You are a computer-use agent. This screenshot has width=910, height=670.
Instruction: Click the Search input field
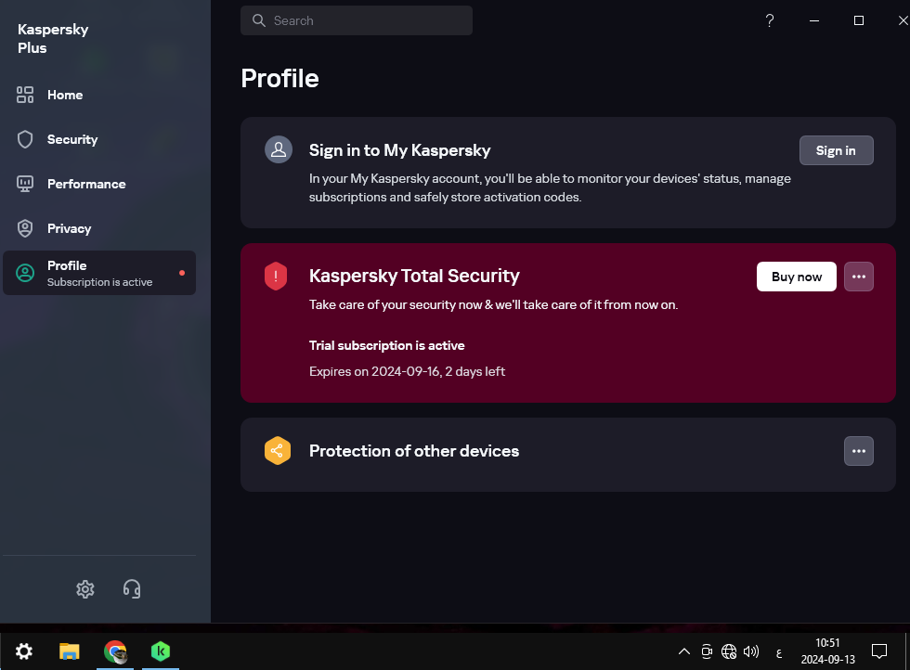tap(357, 21)
